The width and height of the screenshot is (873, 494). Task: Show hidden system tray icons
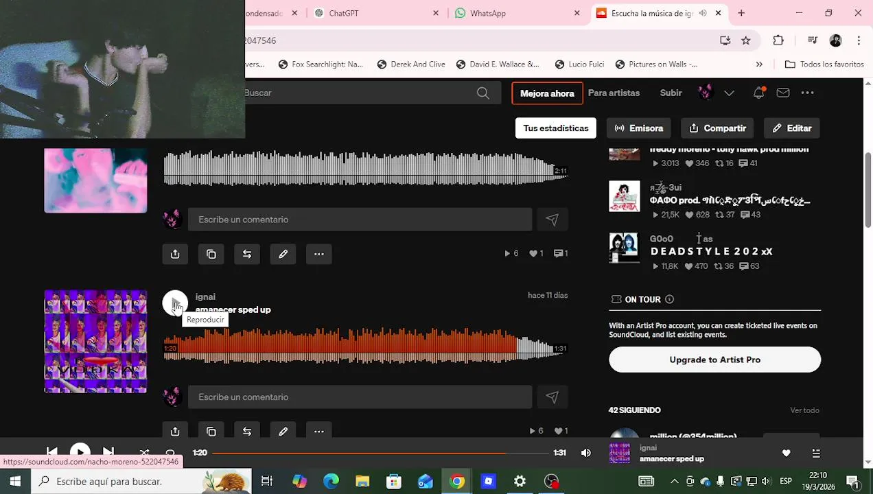[x=675, y=482]
